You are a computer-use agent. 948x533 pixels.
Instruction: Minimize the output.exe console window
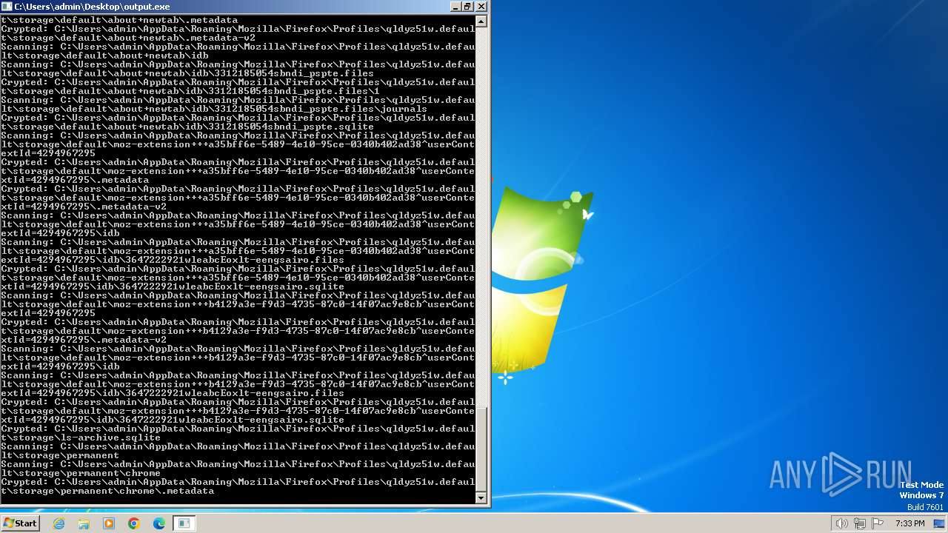[455, 7]
